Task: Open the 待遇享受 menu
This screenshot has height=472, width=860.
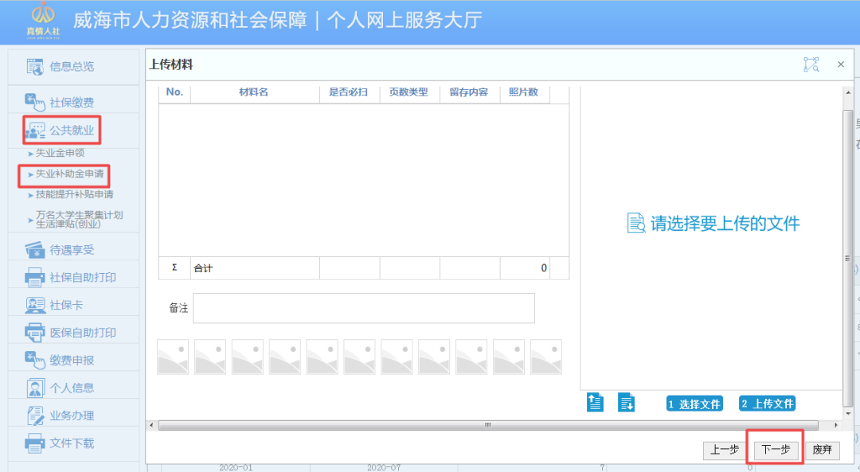Action: (33, 248)
